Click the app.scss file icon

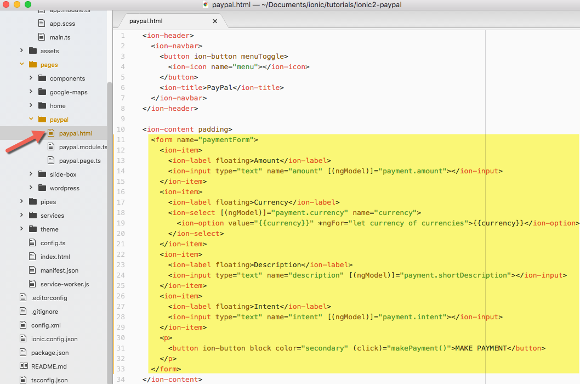[x=42, y=24]
